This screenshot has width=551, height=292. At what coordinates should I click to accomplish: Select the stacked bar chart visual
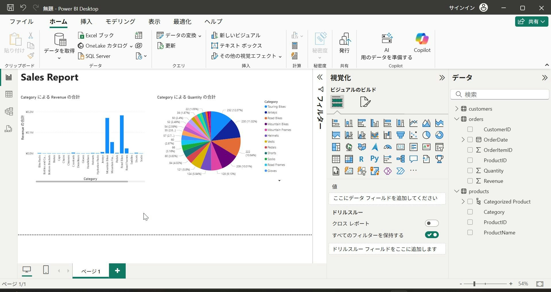[x=336, y=123]
